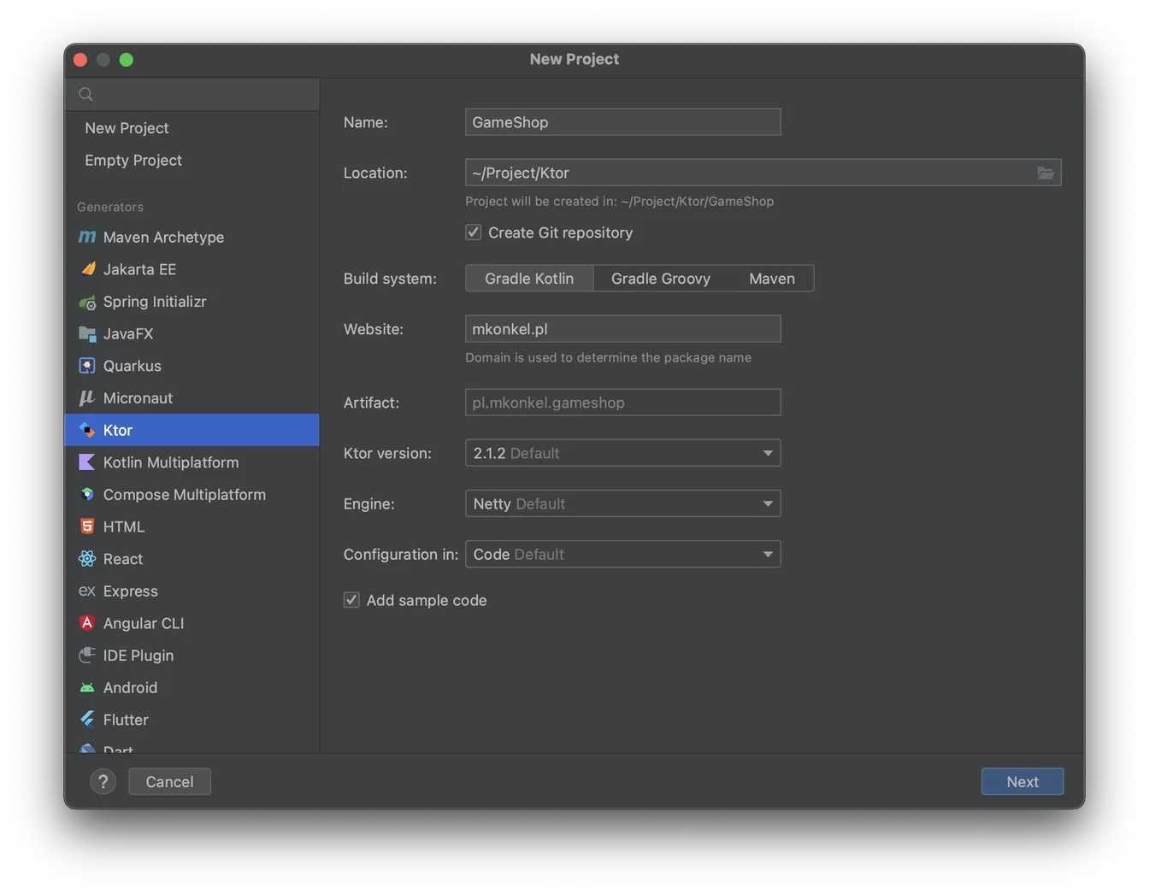Screen dimensions: 1149x894
Task: Open help with question mark button
Action: pos(103,781)
